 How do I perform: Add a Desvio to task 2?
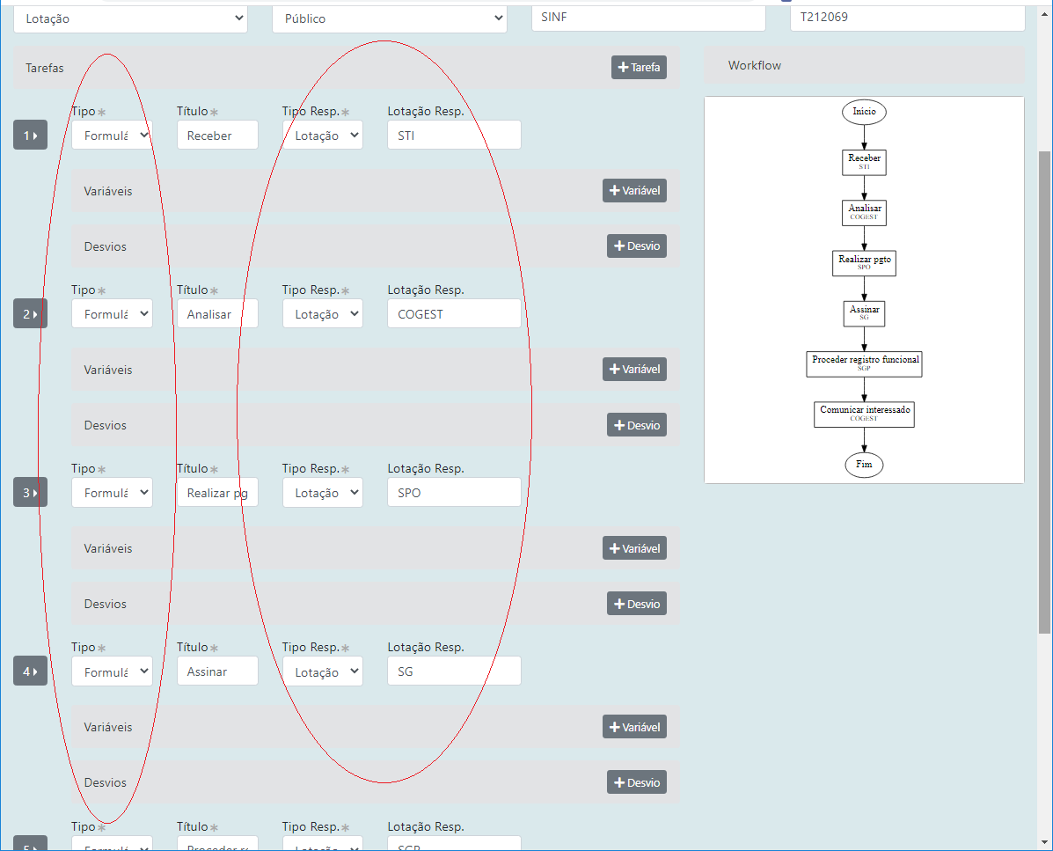(636, 424)
